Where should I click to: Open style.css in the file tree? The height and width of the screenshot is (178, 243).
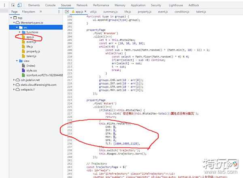[32, 70]
